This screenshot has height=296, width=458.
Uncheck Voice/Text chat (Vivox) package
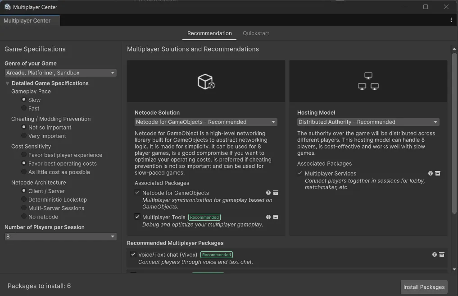(x=133, y=254)
